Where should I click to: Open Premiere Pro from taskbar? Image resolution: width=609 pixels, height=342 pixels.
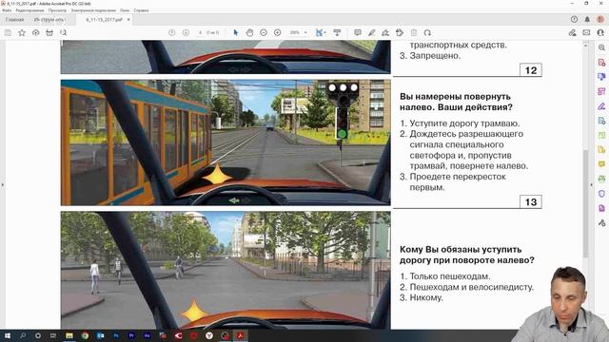131,335
